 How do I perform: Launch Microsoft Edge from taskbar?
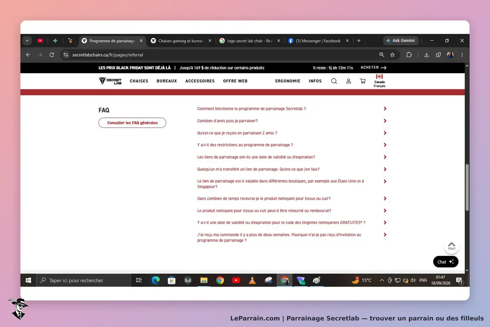click(156, 280)
